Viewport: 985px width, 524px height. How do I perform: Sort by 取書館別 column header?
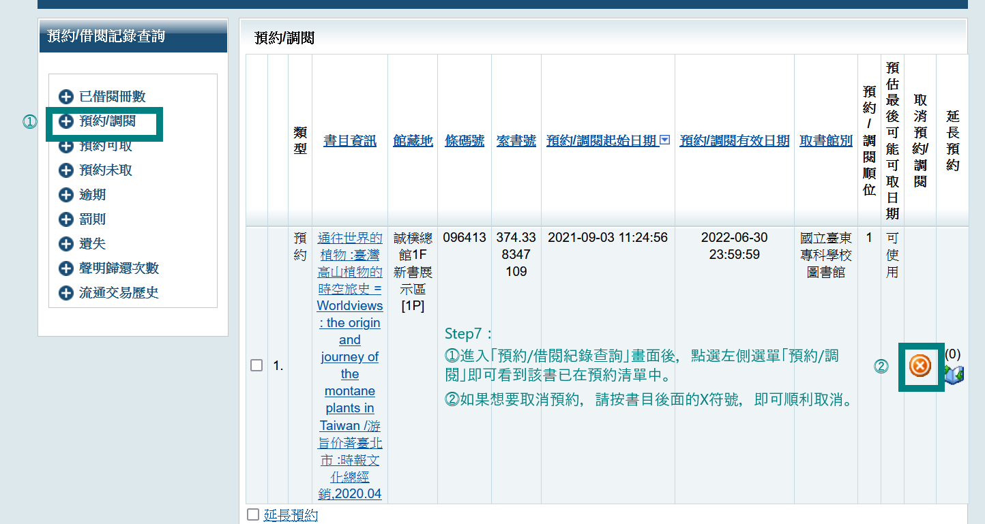pyautogui.click(x=826, y=140)
